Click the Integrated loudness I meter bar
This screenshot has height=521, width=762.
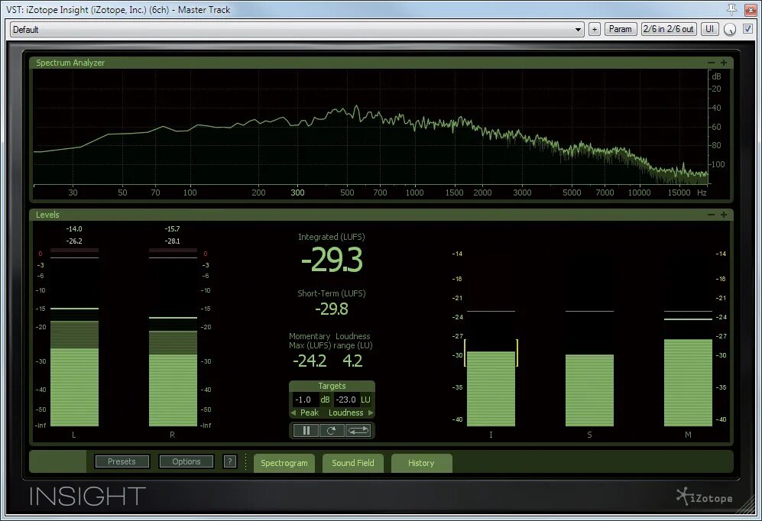coord(491,388)
